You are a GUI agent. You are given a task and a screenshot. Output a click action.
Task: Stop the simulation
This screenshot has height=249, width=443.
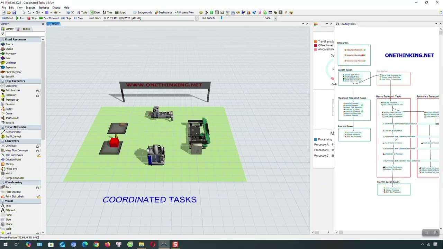[x=32, y=18]
